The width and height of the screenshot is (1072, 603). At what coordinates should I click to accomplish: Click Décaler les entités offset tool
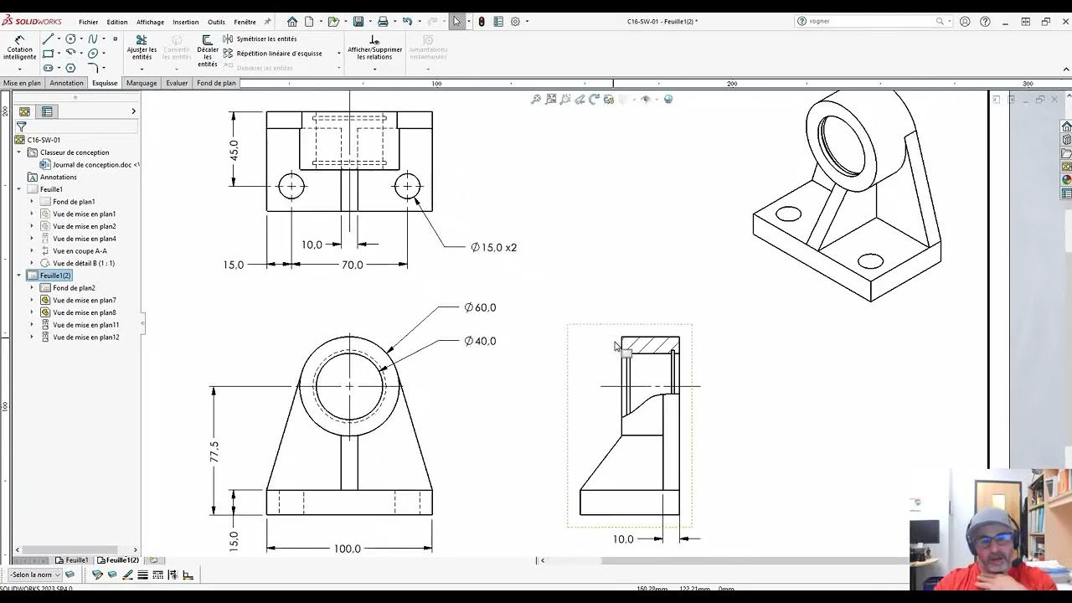point(208,51)
